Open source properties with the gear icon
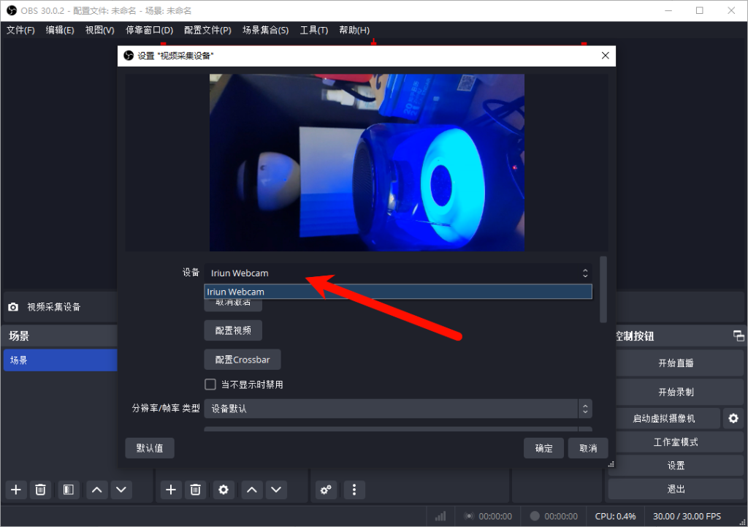The height and width of the screenshot is (527, 748). tap(223, 490)
